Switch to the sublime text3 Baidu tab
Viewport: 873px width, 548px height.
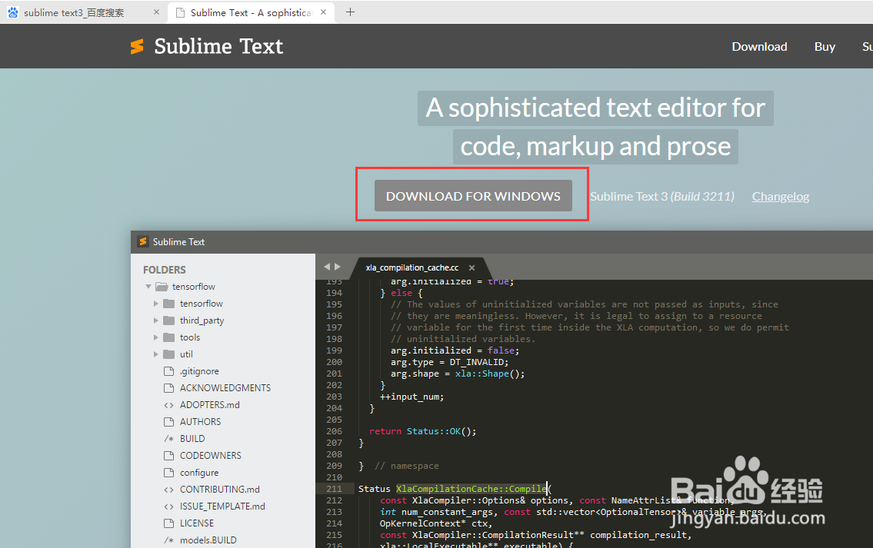pos(84,12)
